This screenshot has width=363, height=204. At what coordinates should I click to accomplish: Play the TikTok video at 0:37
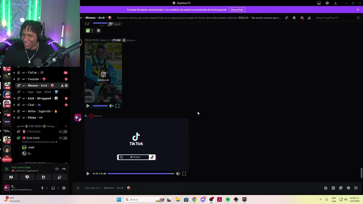tap(88, 174)
